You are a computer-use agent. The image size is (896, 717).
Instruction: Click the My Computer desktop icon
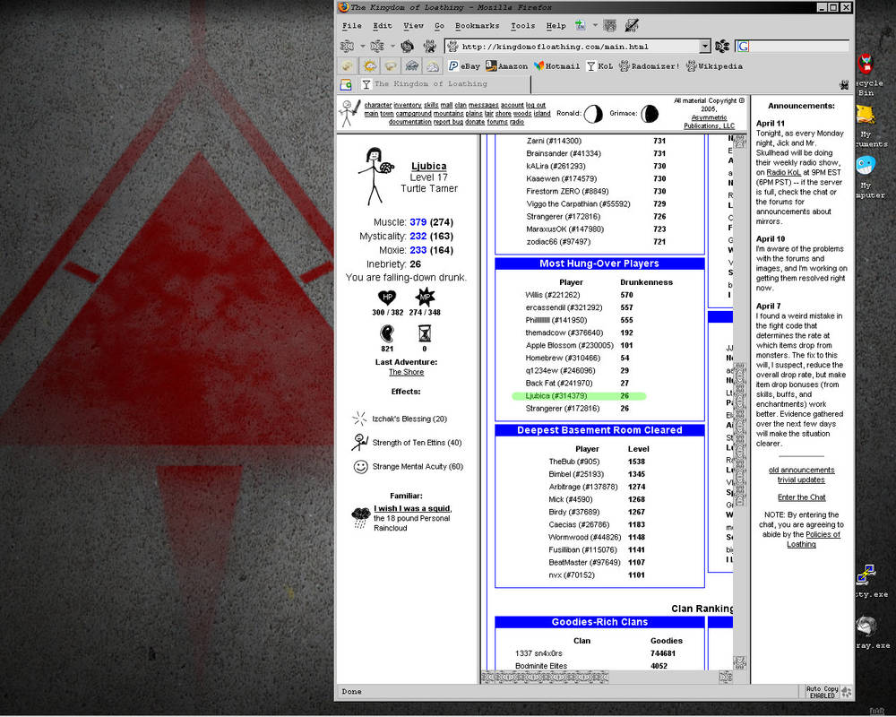(866, 166)
